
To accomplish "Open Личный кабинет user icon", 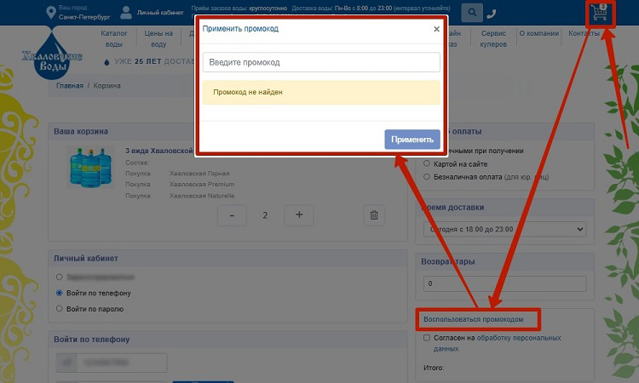I will 126,13.
